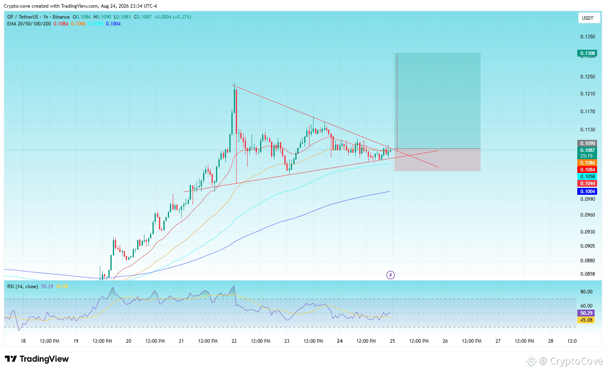Select the EMA 20/50/100/200 indicator legend
This screenshot has width=606, height=371.
point(29,24)
